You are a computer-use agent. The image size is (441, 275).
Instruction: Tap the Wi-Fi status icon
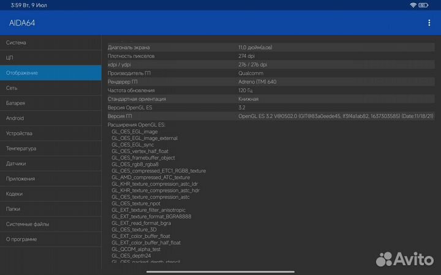413,5
